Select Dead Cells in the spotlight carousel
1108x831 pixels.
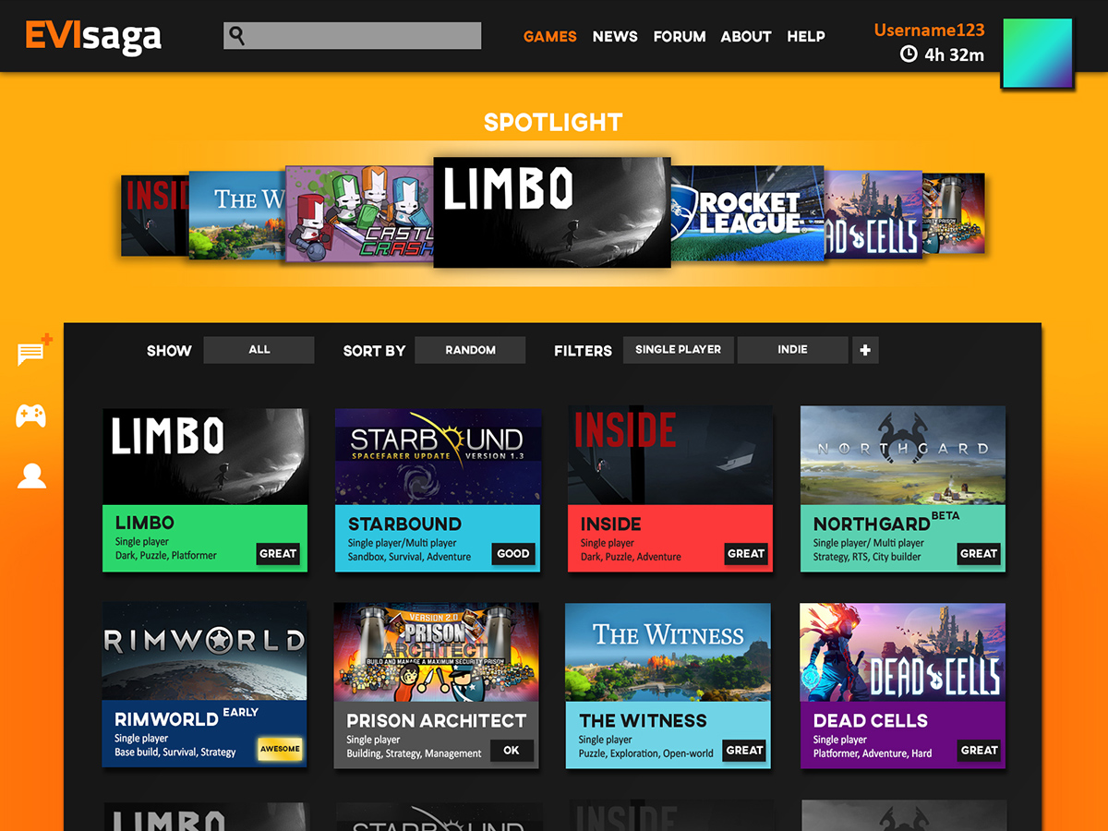pyautogui.click(x=873, y=214)
